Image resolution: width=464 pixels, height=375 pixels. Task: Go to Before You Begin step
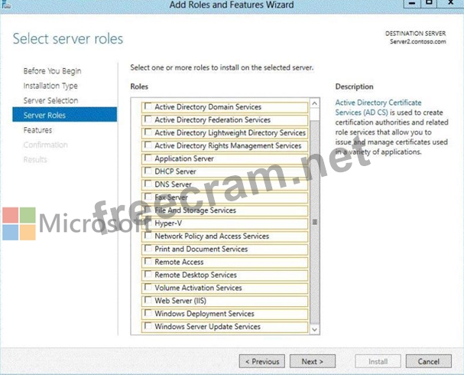(x=52, y=71)
